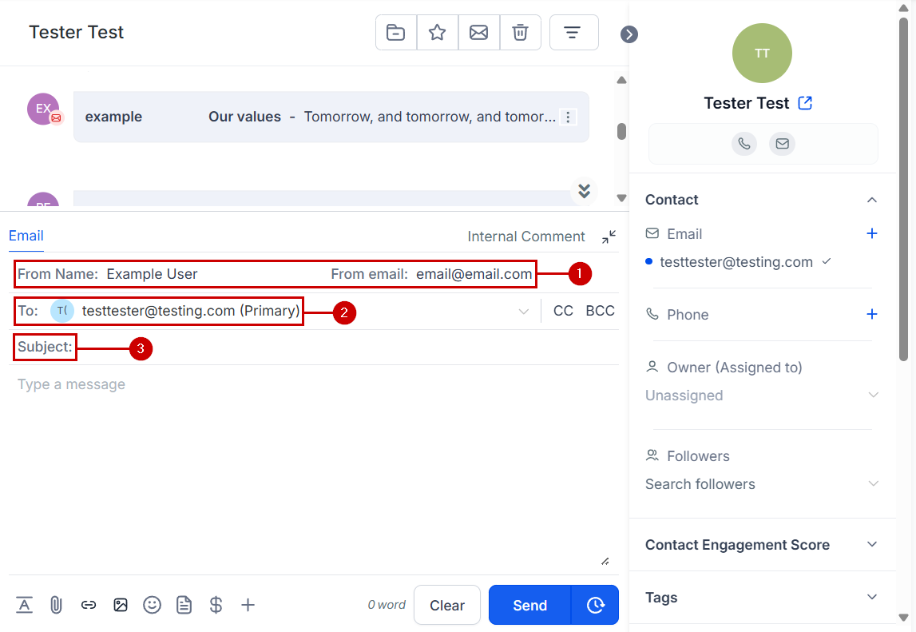Expand the Tags section
Image resolution: width=916 pixels, height=632 pixels.
(871, 597)
